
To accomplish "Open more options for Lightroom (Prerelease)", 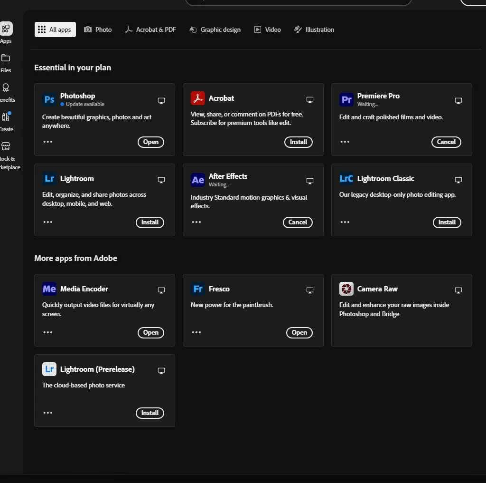I will coord(48,413).
